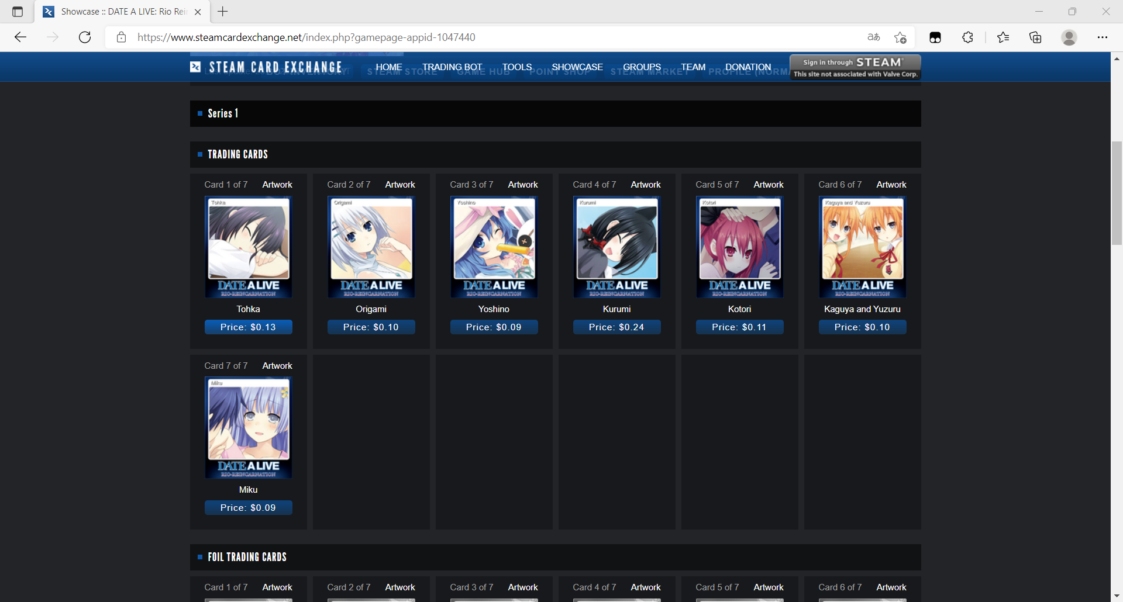This screenshot has width=1123, height=602.
Task: Reload the page with refresh icon
Action: click(x=85, y=37)
